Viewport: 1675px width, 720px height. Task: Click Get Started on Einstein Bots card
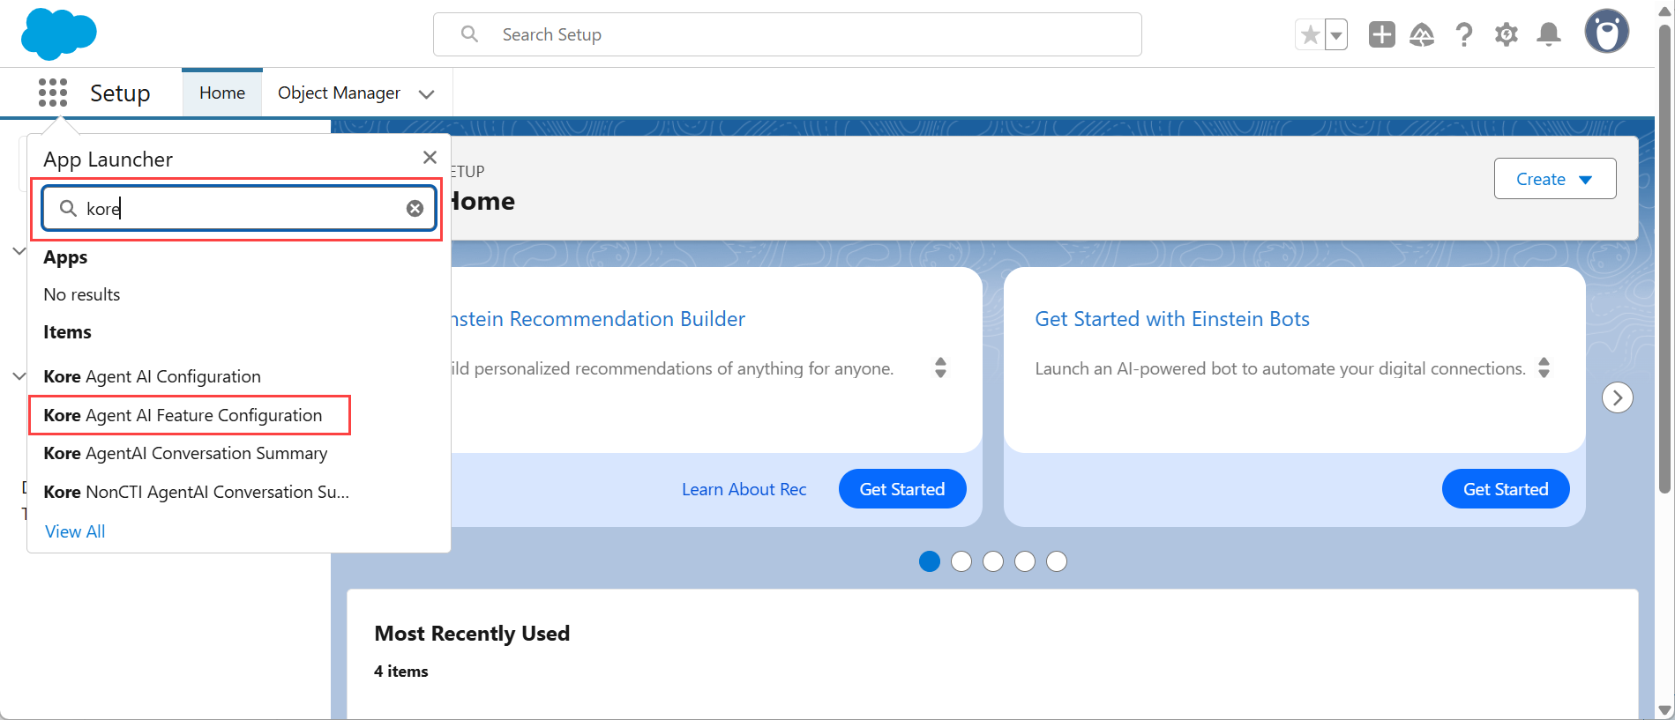click(x=1506, y=489)
